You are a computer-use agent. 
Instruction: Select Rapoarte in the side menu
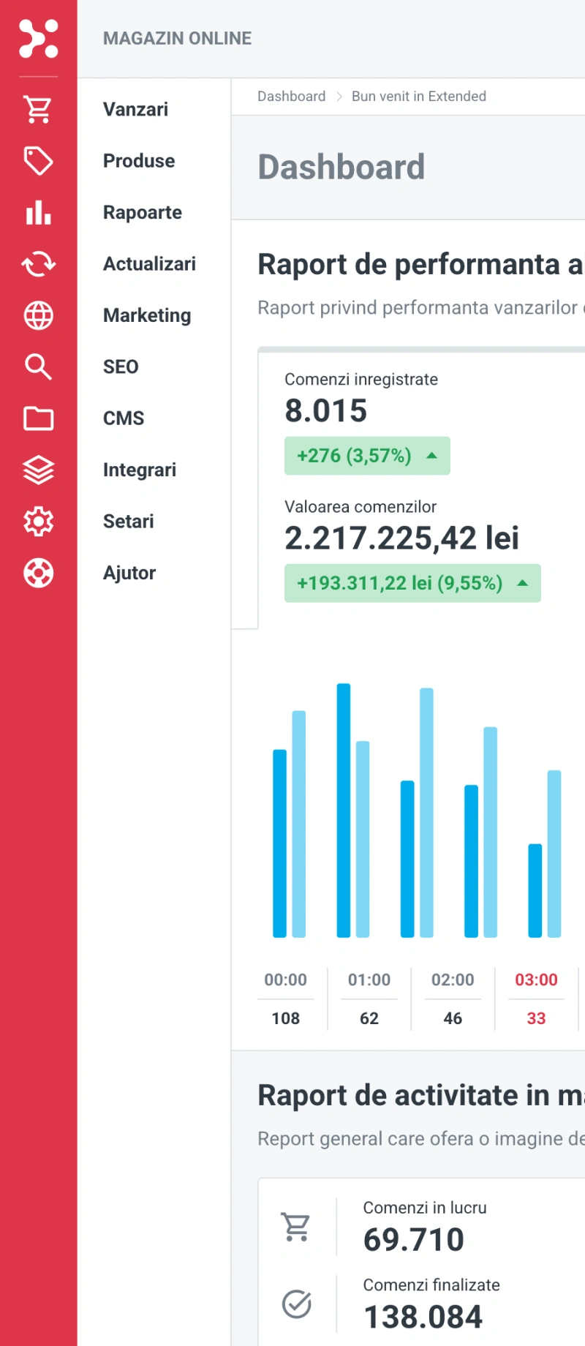point(143,213)
